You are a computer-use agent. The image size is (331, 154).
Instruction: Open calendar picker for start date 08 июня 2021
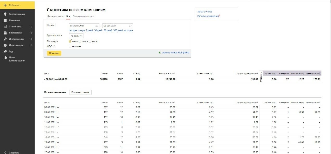[x=97, y=26]
